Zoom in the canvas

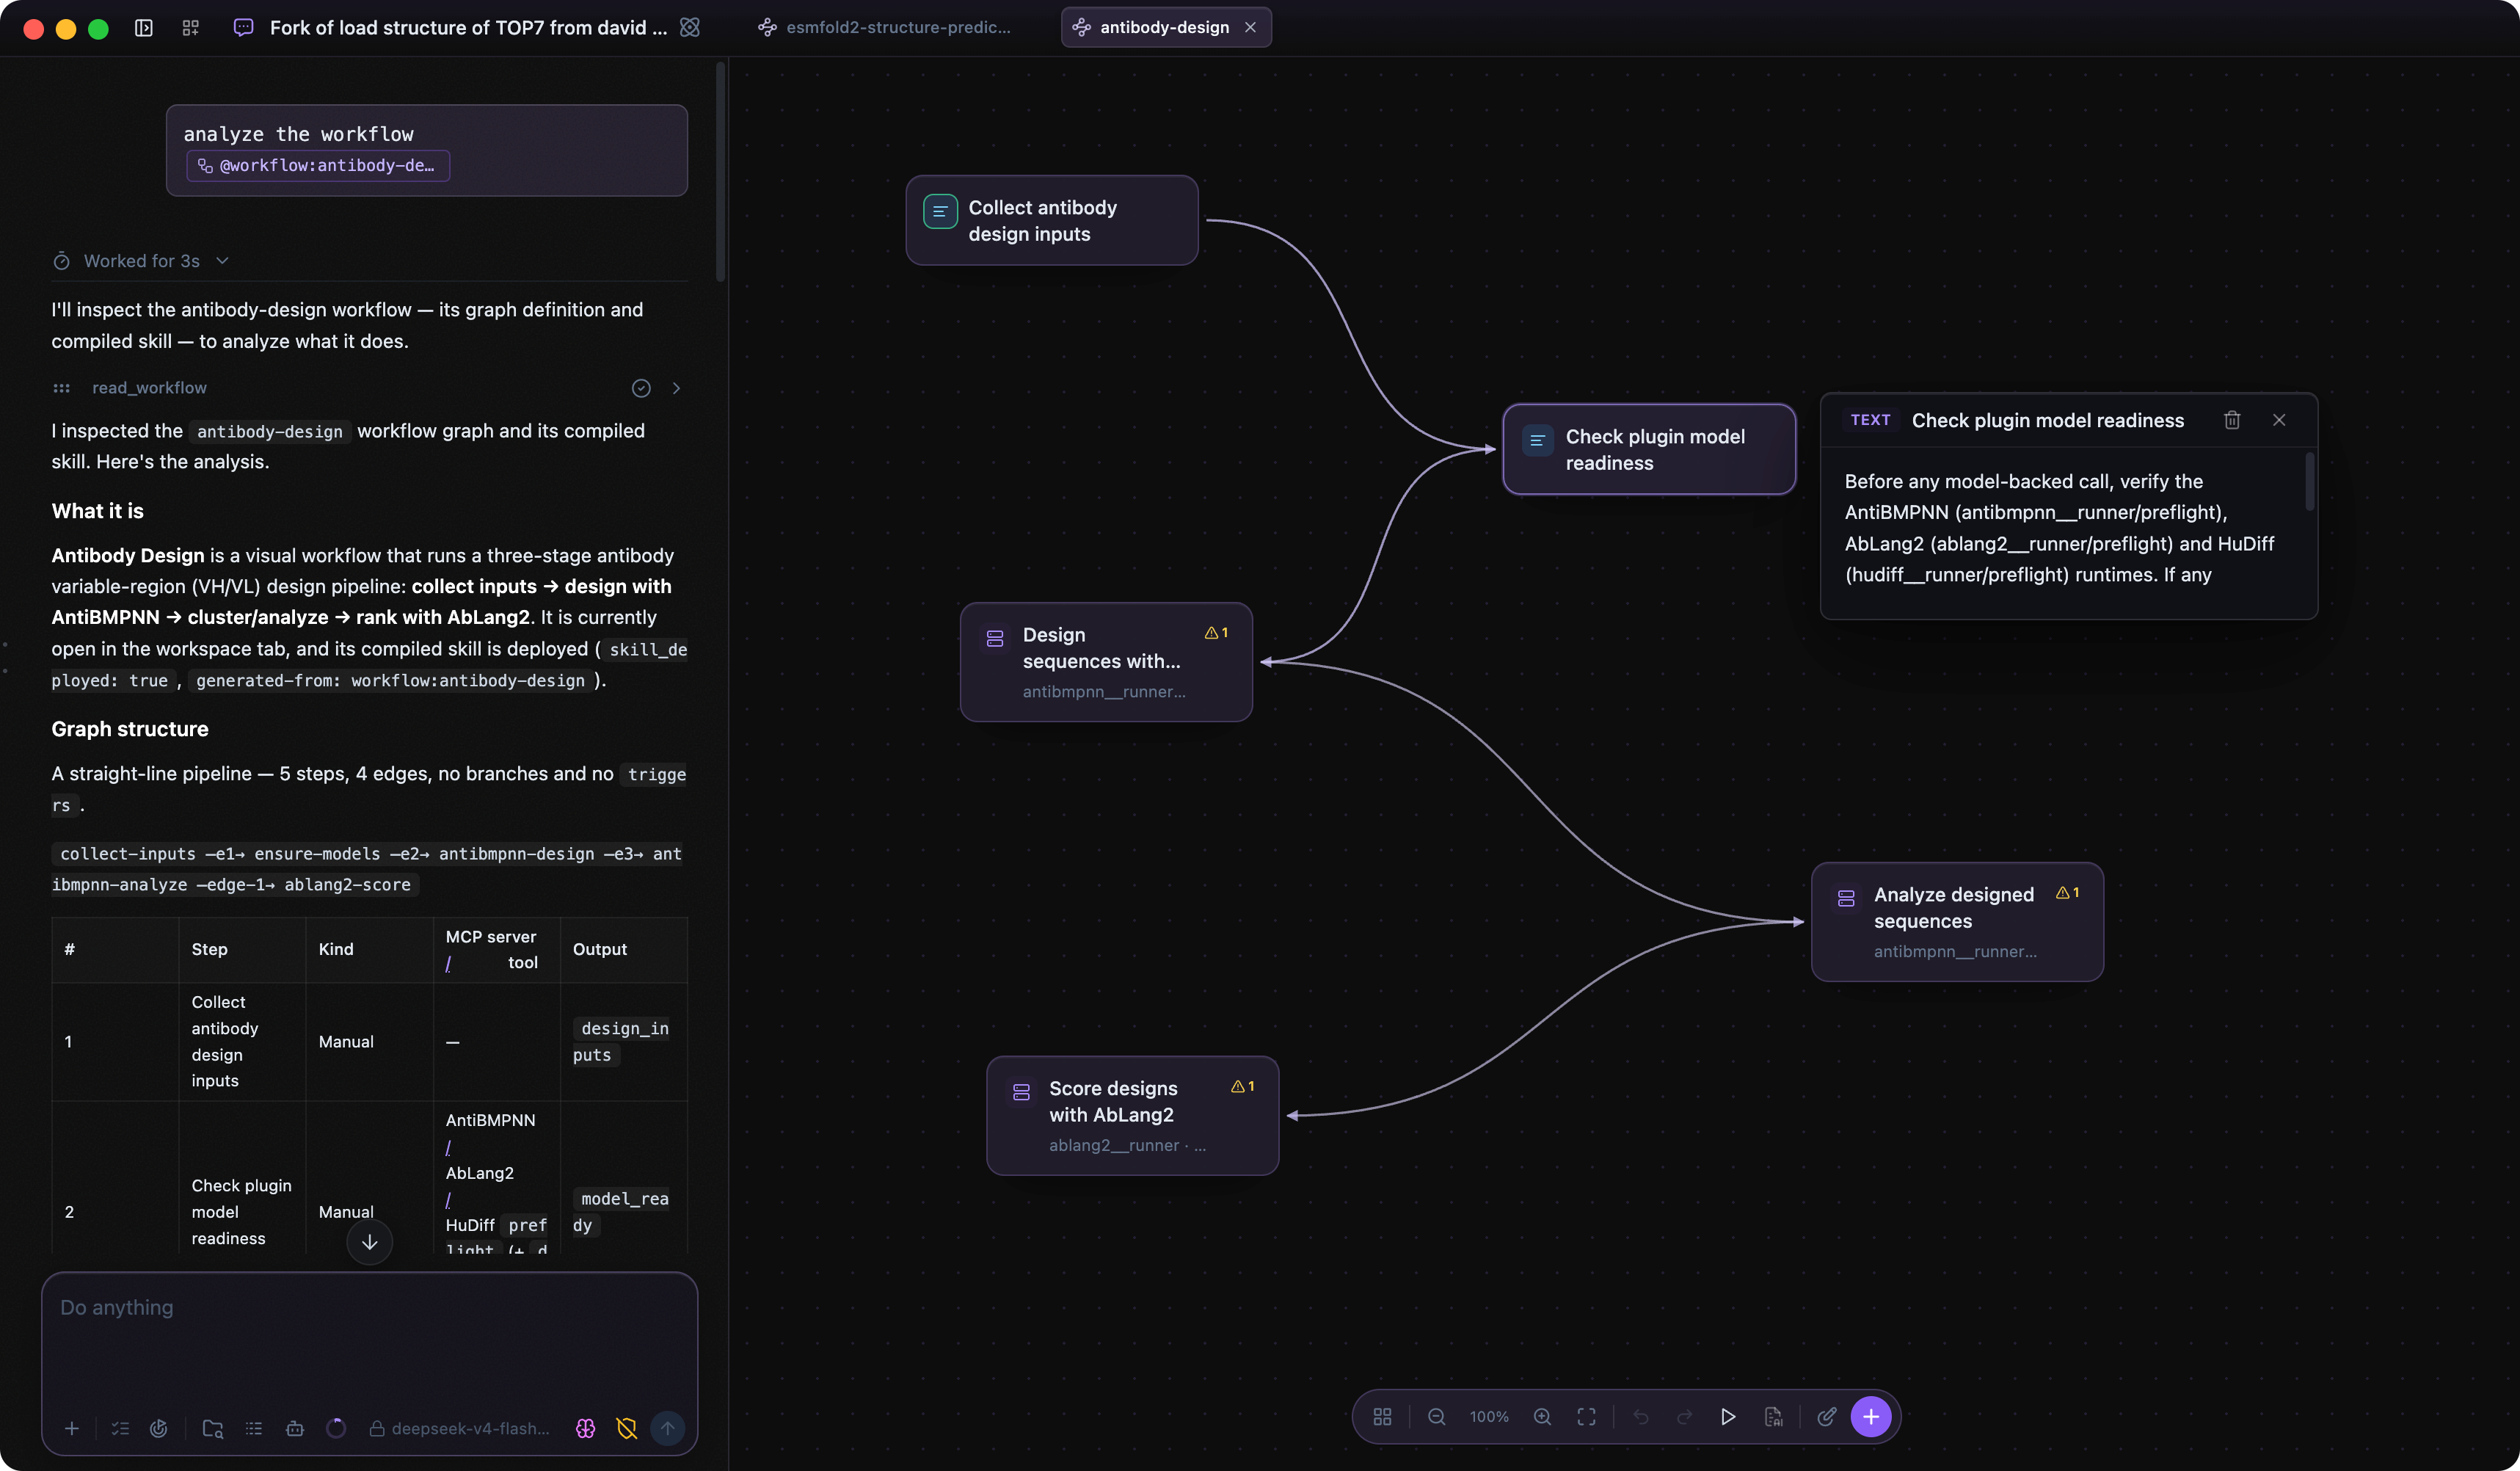(x=1542, y=1417)
